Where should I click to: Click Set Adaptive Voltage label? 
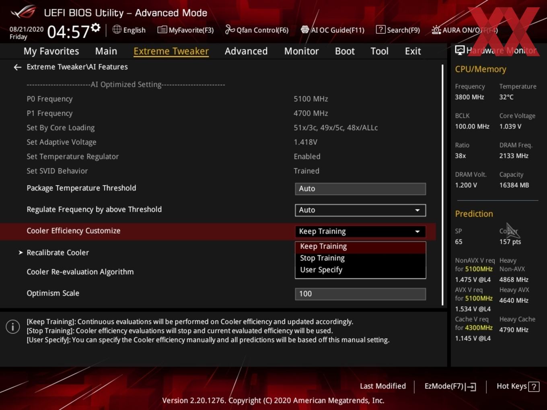(61, 142)
